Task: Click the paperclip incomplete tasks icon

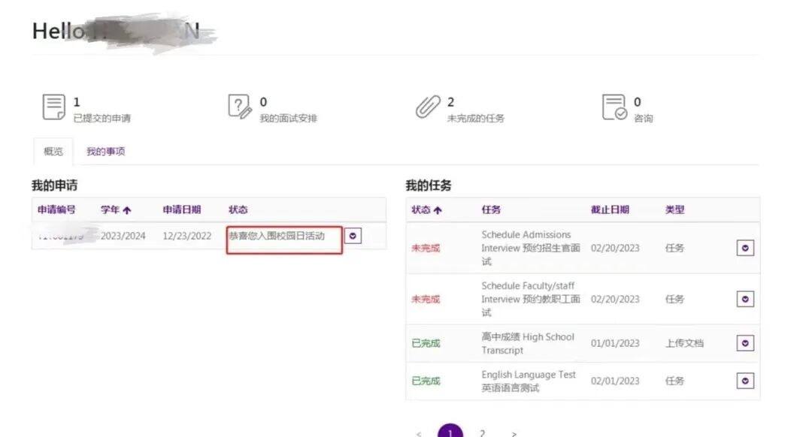Action: point(428,107)
